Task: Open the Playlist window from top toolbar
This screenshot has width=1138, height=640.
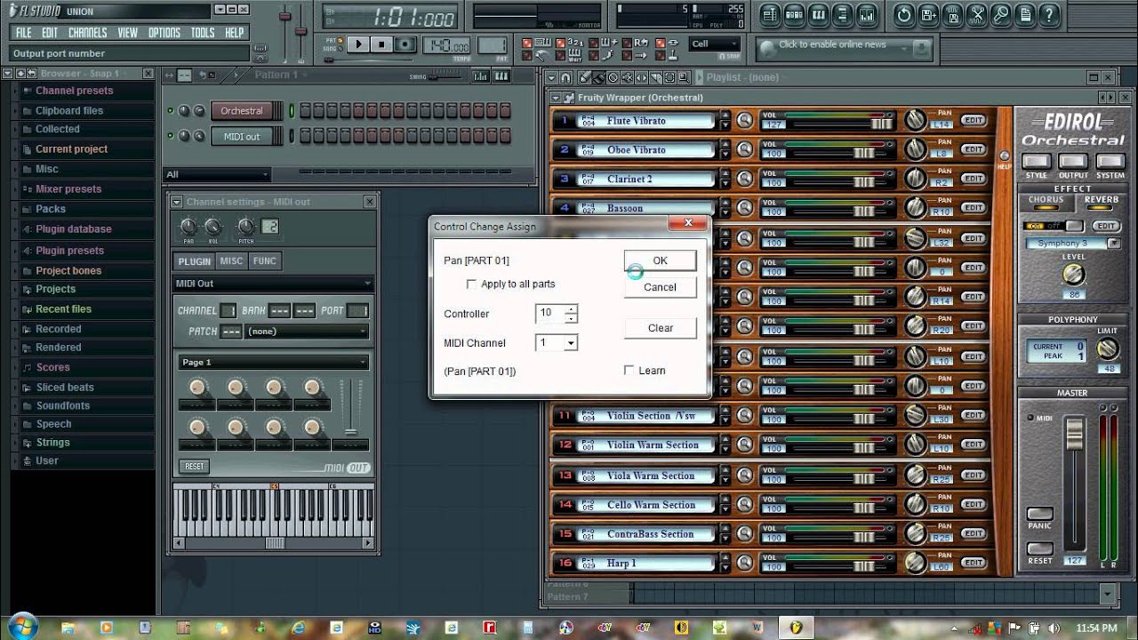Action: tap(770, 14)
